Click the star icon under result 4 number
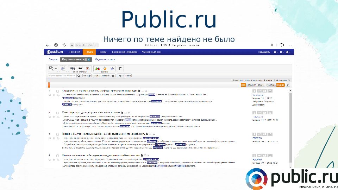Viewport: 338px width, 190px height. click(x=54, y=160)
